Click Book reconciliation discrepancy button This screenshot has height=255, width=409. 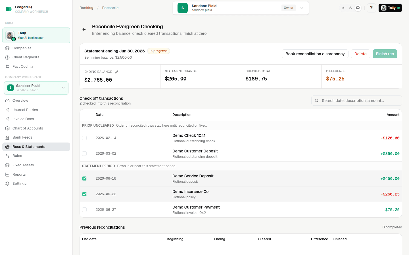click(315, 54)
